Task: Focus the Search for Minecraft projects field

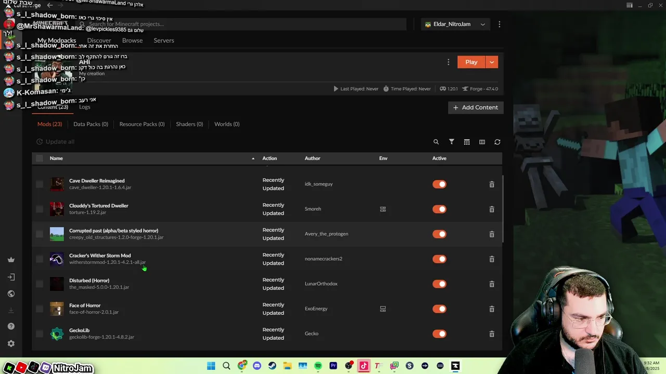Action: coord(242,24)
